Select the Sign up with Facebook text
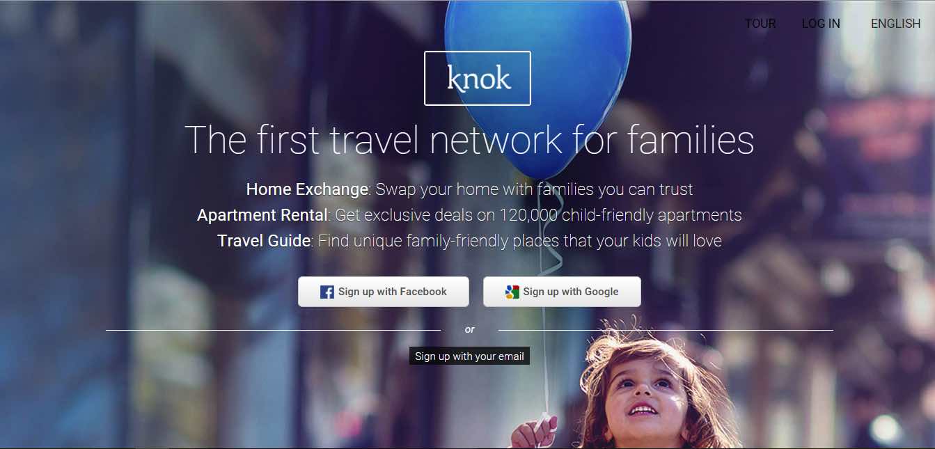Image resolution: width=935 pixels, height=449 pixels. 393,292
